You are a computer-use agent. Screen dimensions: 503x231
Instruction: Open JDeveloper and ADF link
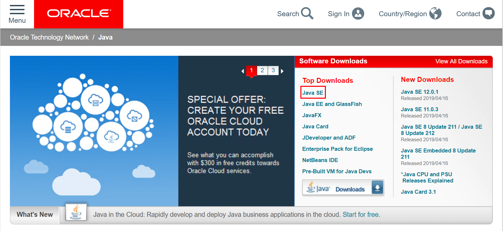pyautogui.click(x=329, y=138)
